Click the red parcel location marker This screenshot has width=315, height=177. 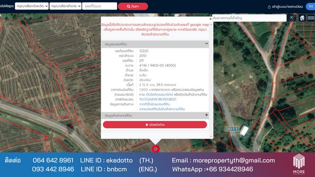pyautogui.click(x=156, y=149)
